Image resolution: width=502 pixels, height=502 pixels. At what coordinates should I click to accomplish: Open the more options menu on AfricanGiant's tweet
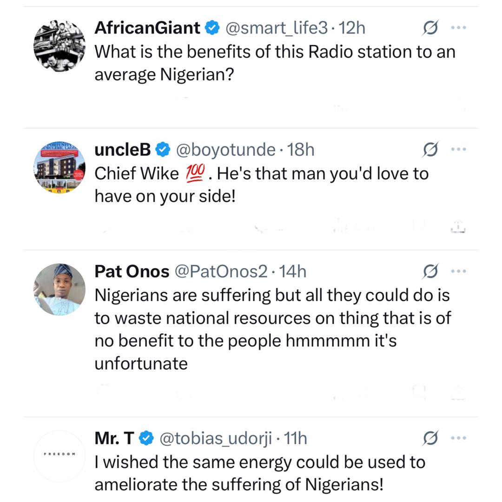[459, 27]
